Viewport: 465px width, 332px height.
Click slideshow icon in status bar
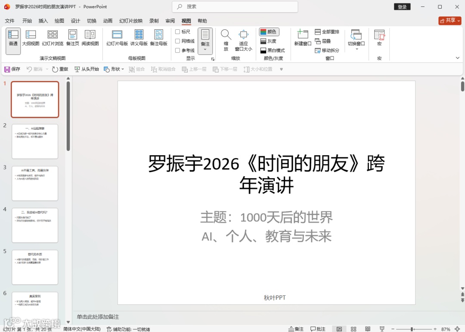click(382, 329)
